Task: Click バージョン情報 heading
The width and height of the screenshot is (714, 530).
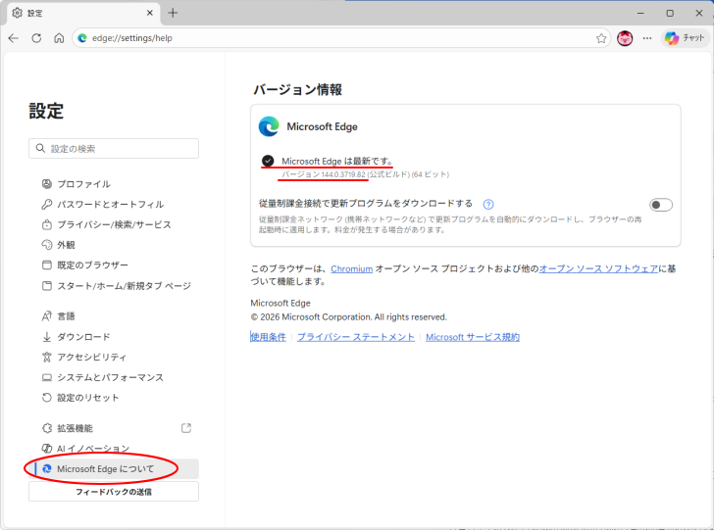Action: [x=298, y=89]
